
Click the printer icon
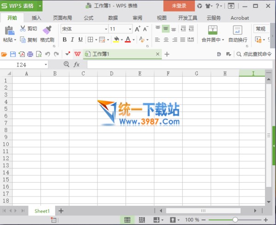click(x=30, y=54)
